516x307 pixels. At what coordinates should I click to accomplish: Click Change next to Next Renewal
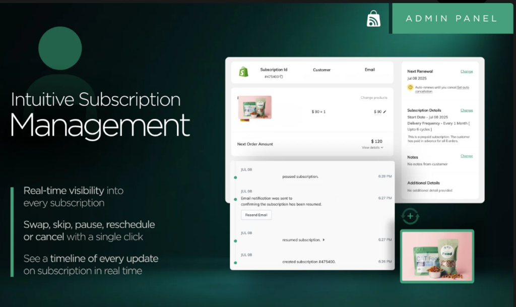click(466, 72)
